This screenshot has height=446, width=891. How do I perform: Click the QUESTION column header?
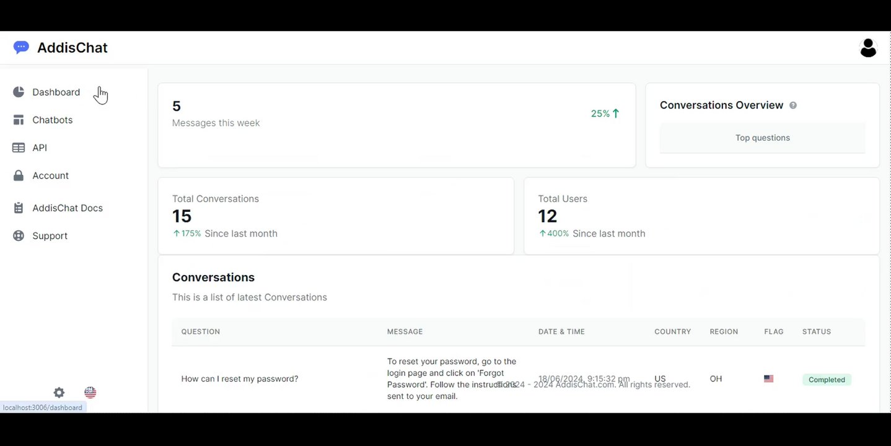(201, 332)
